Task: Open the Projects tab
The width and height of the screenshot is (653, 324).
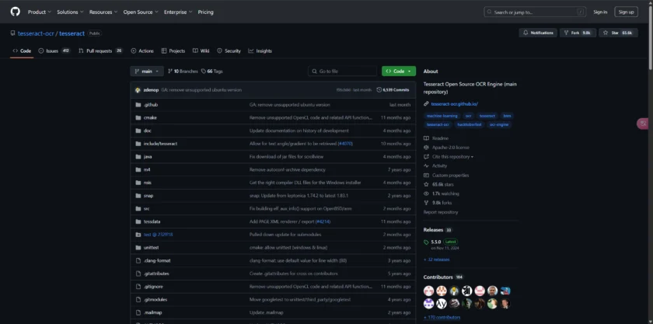Action: [173, 51]
